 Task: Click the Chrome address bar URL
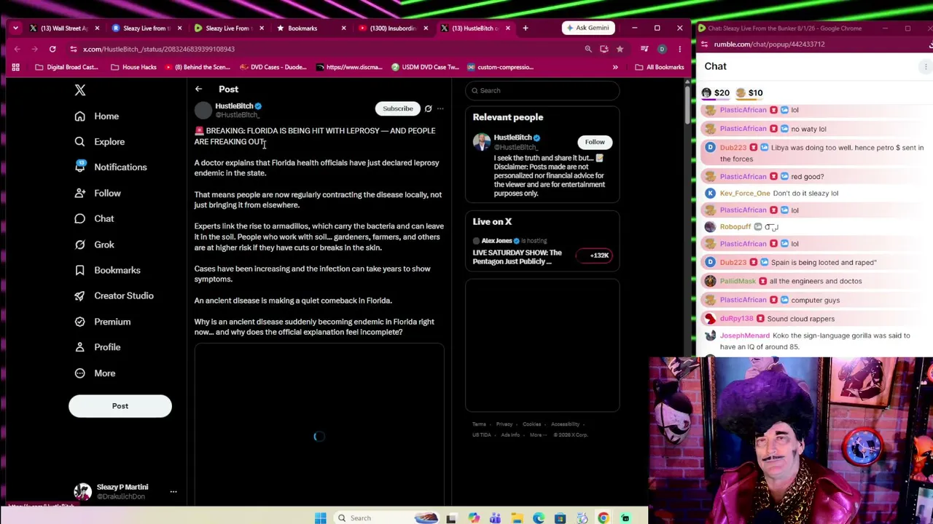pyautogui.click(x=159, y=49)
